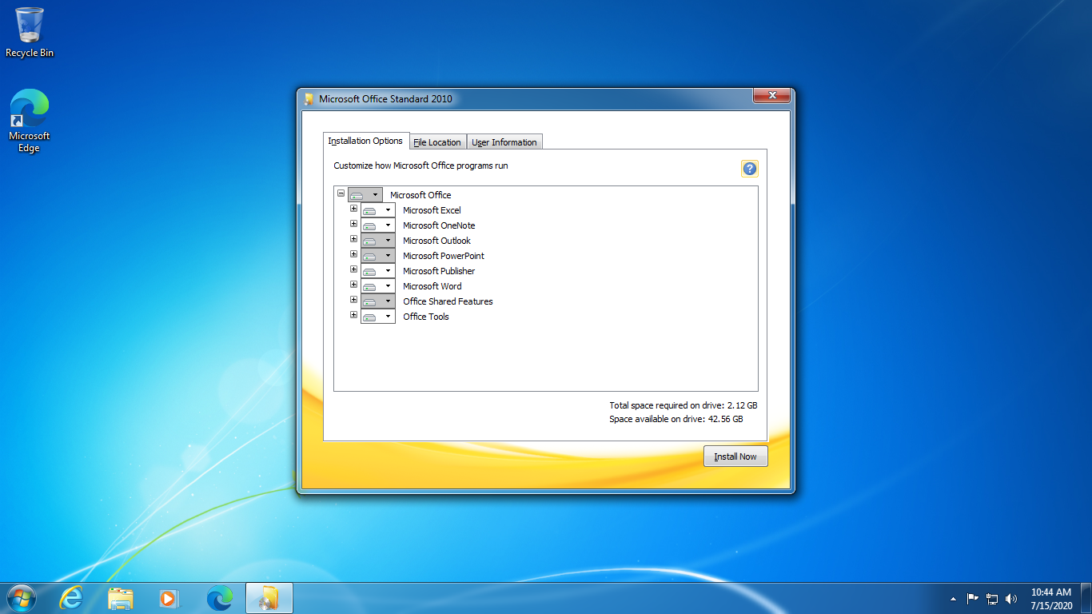The height and width of the screenshot is (614, 1092).
Task: Launch Microsoft Edge from the taskbar
Action: click(219, 598)
